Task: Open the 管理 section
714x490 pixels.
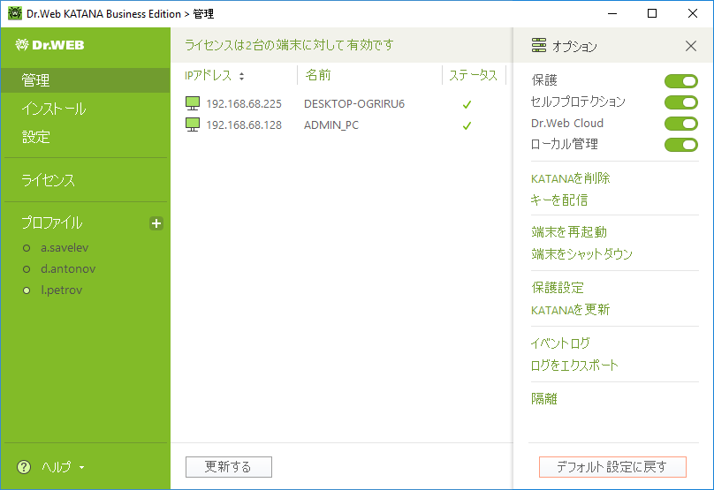Action: point(85,80)
